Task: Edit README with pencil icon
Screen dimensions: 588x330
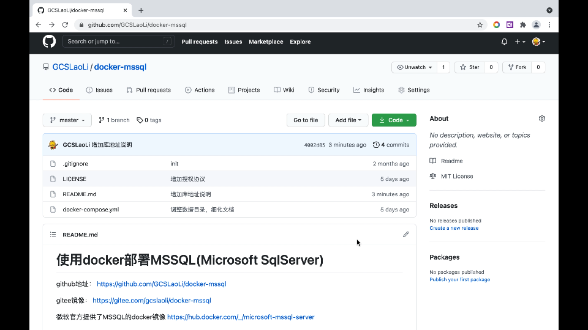Action: 405,235
